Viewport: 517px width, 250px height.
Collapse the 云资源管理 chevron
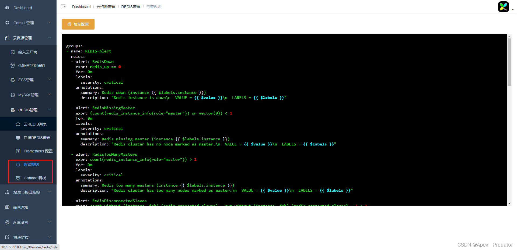(50, 37)
